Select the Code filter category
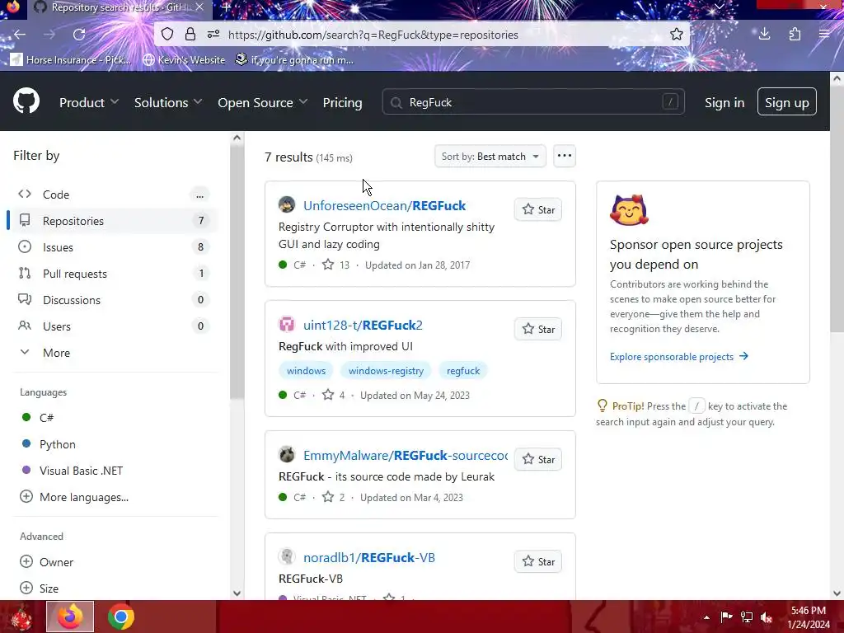 (x=113, y=195)
